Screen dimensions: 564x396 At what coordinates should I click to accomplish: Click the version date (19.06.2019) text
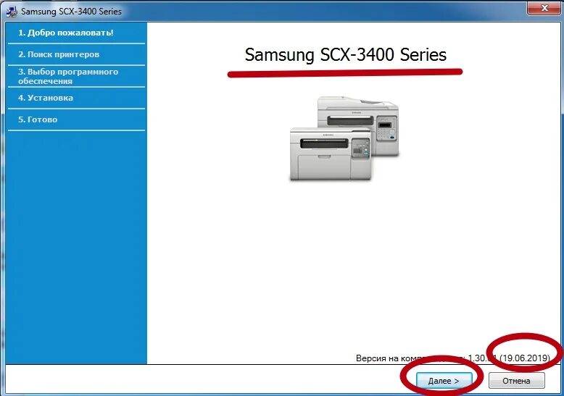coord(525,358)
